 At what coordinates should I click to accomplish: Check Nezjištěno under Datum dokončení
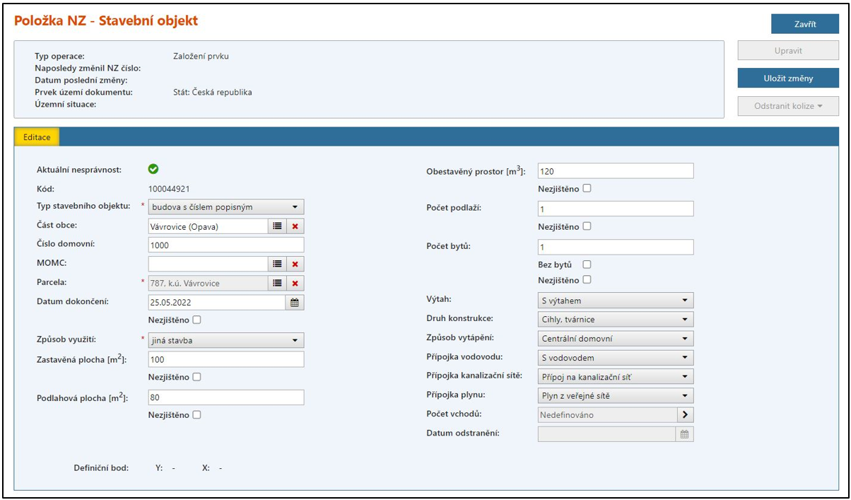[196, 320]
